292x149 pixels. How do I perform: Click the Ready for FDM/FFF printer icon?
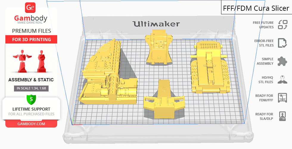point(282,98)
